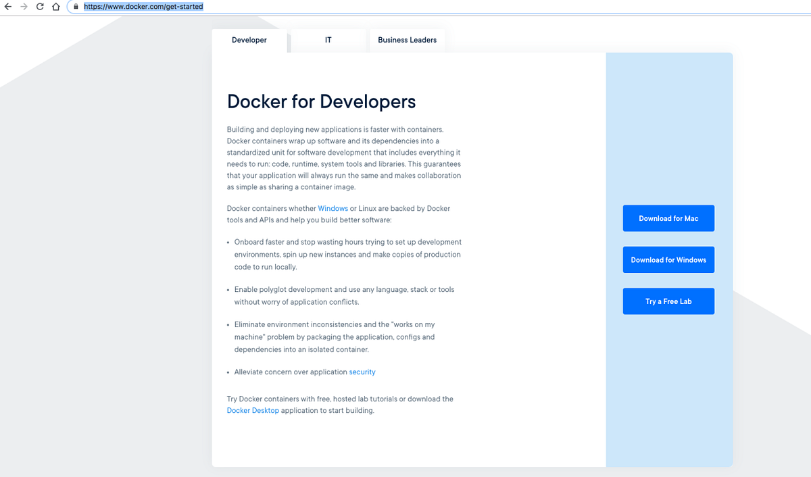Switch to the Developer tab

click(x=249, y=40)
